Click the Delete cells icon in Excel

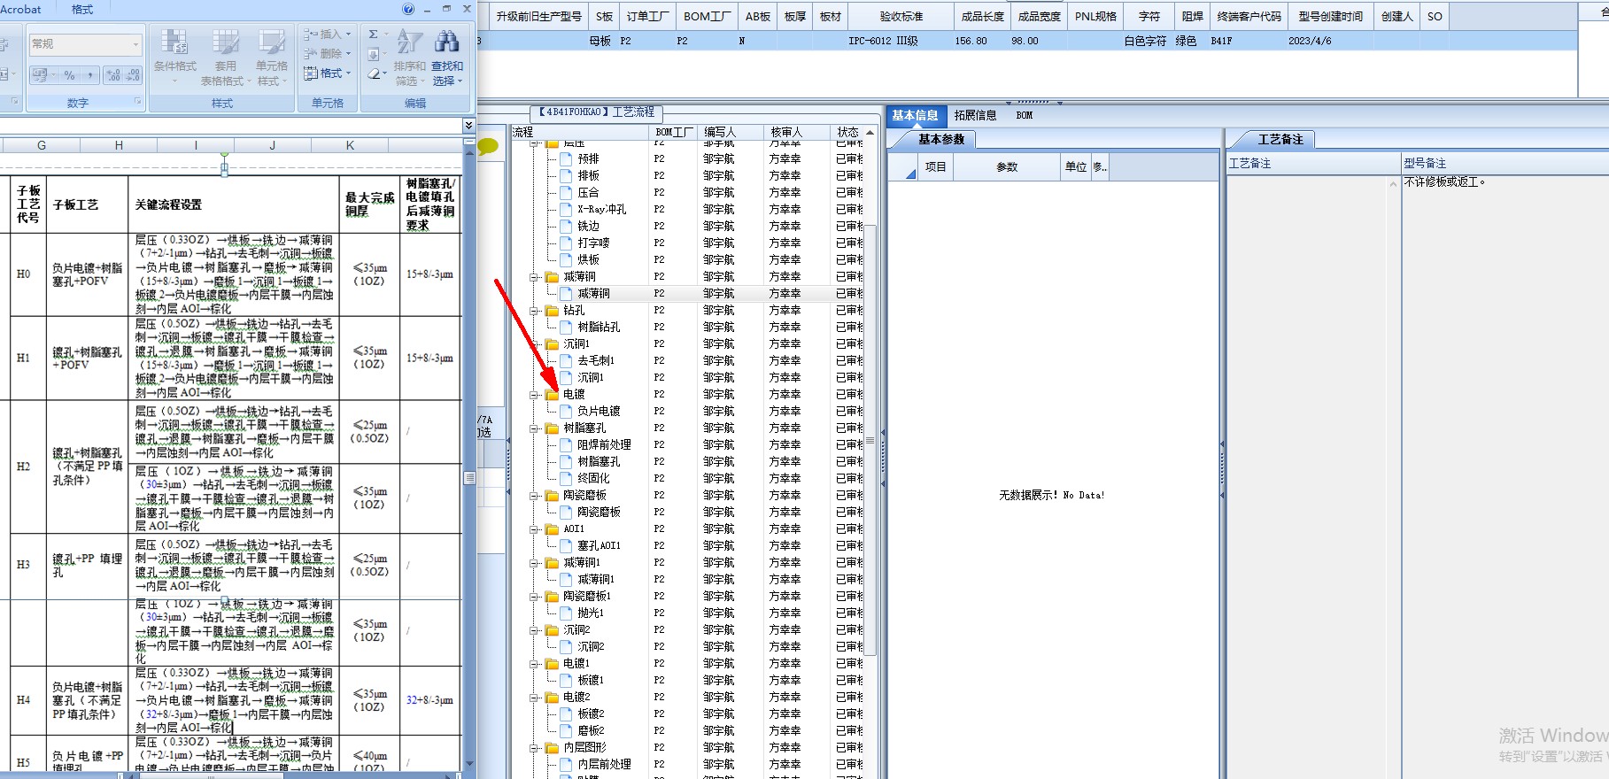tap(311, 53)
